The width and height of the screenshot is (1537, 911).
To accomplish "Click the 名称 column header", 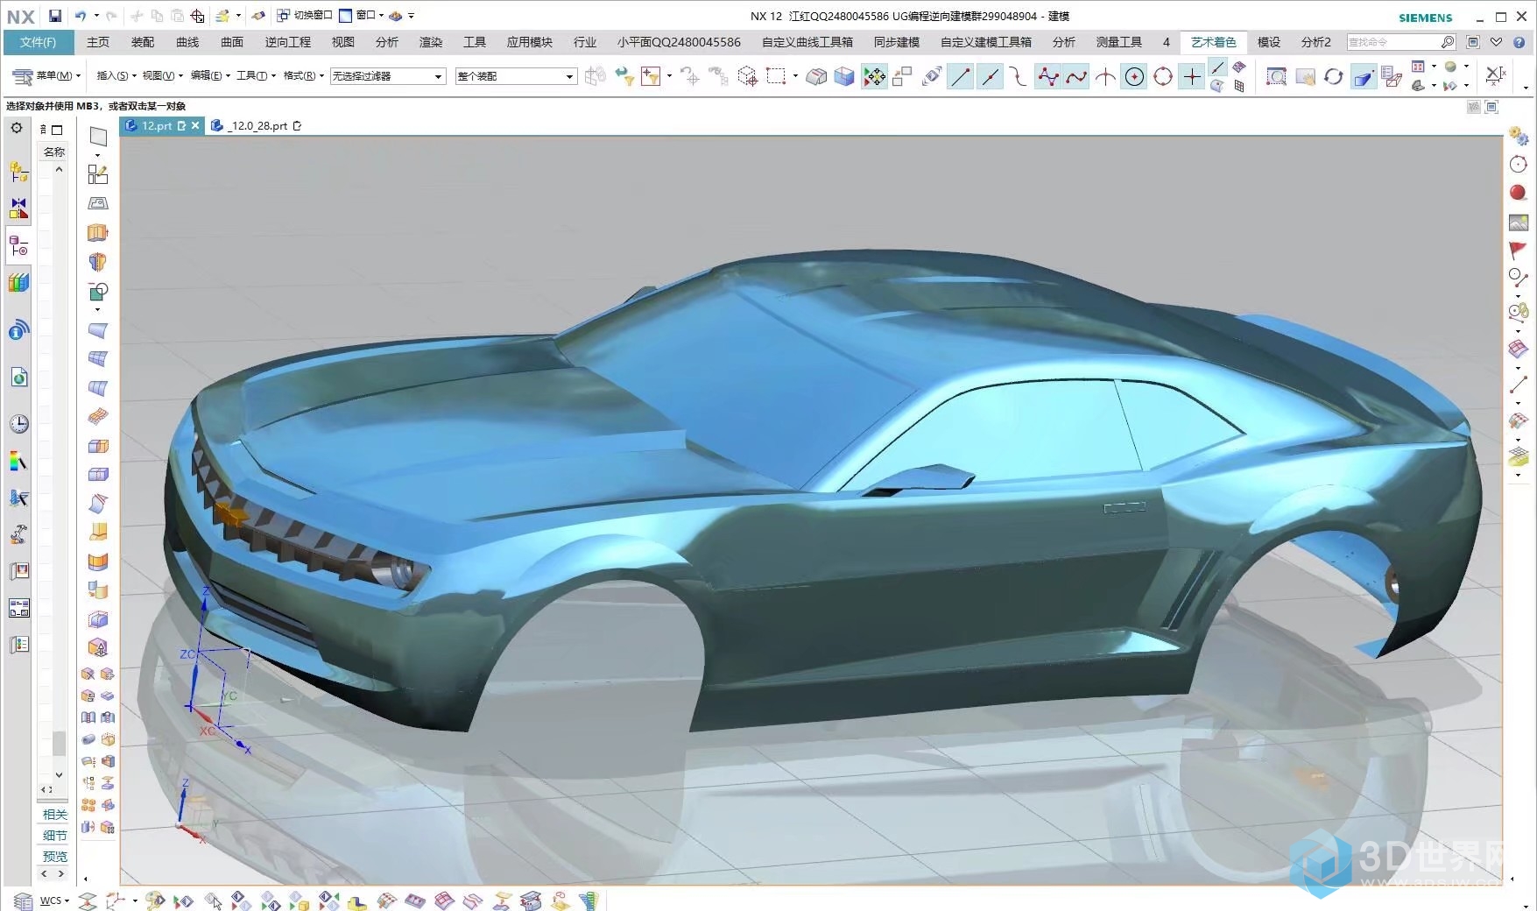I will coord(54,152).
